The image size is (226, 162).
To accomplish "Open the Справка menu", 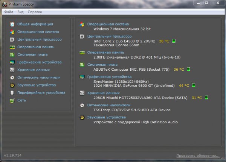I will click(x=35, y=12).
